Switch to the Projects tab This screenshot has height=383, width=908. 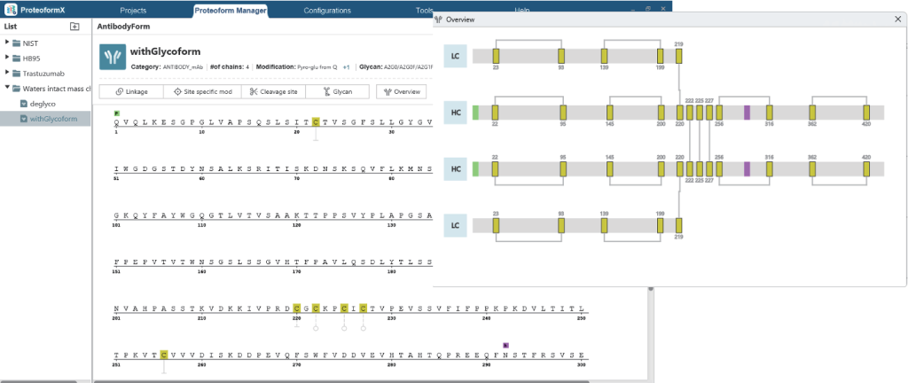pos(133,11)
